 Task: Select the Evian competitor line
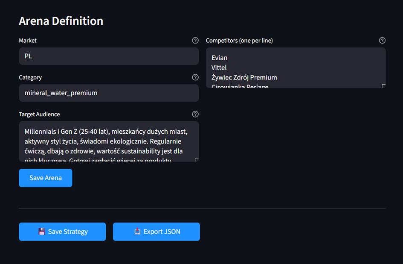click(219, 58)
